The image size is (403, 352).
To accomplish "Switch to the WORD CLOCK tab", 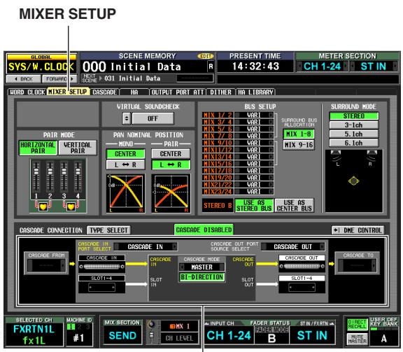I will coord(27,92).
